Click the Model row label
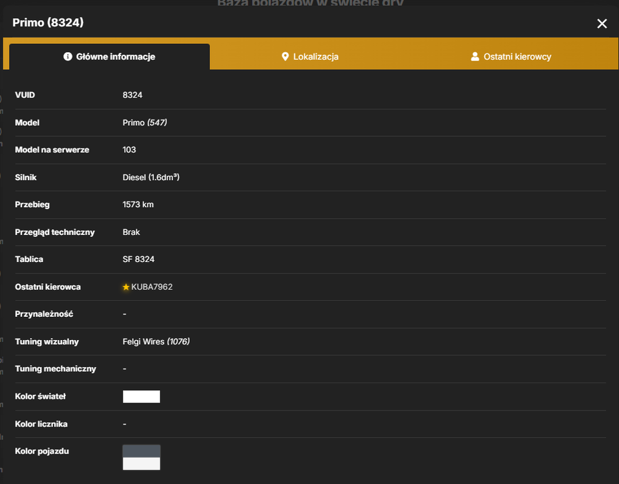Viewport: 619px width, 484px height. tap(27, 123)
